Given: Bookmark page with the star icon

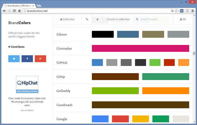Looking at the screenshot, I should (x=176, y=11).
